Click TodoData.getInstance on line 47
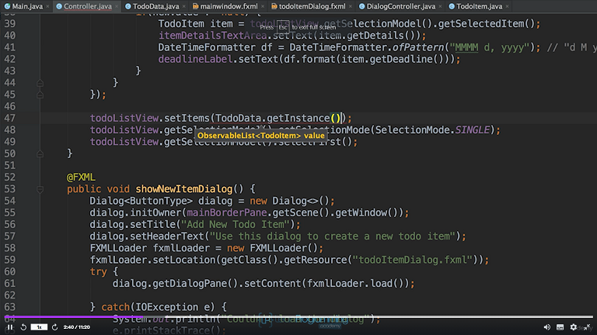Screen dimensions: 597x335 click(x=273, y=118)
